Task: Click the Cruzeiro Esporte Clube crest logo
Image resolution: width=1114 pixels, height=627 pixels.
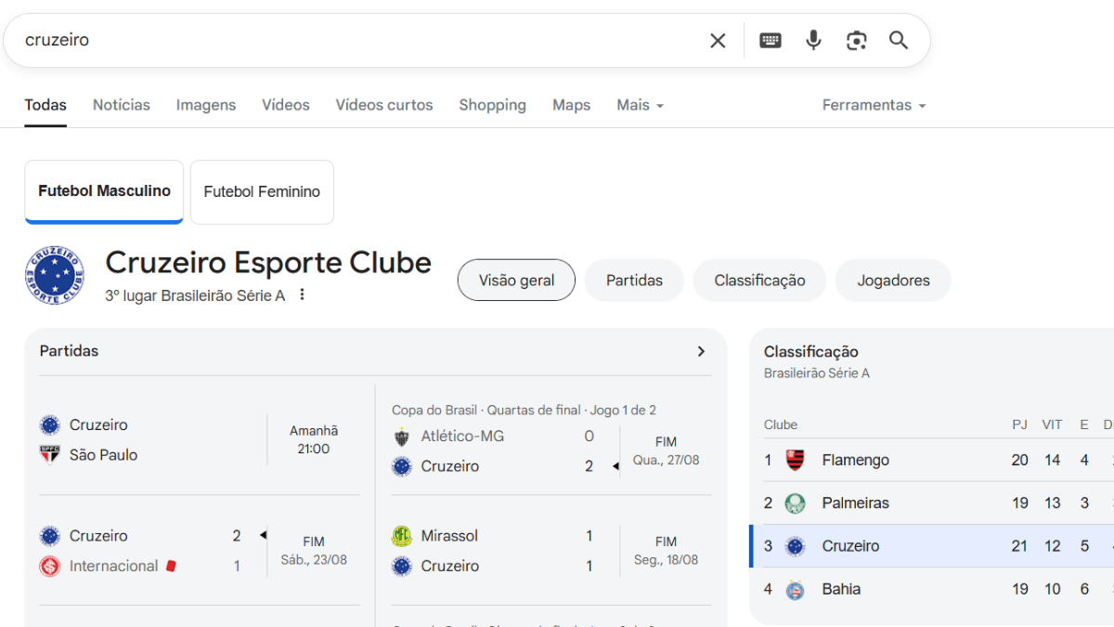Action: pyautogui.click(x=55, y=276)
